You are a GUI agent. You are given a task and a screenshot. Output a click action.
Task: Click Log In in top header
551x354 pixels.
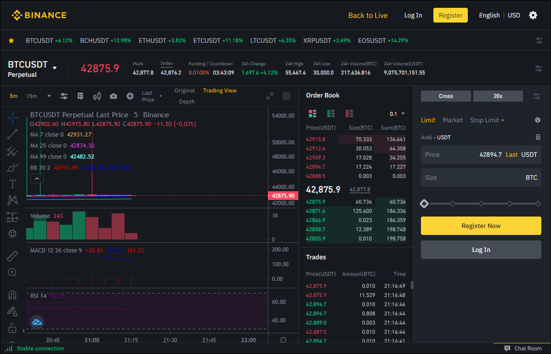click(x=413, y=15)
